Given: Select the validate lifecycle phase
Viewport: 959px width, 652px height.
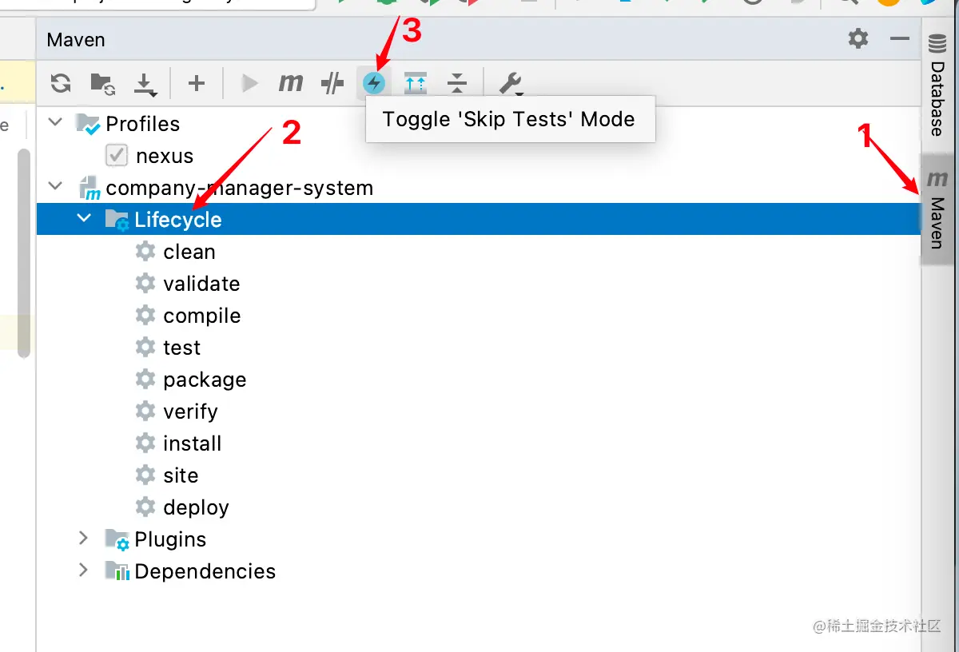Looking at the screenshot, I should point(201,284).
